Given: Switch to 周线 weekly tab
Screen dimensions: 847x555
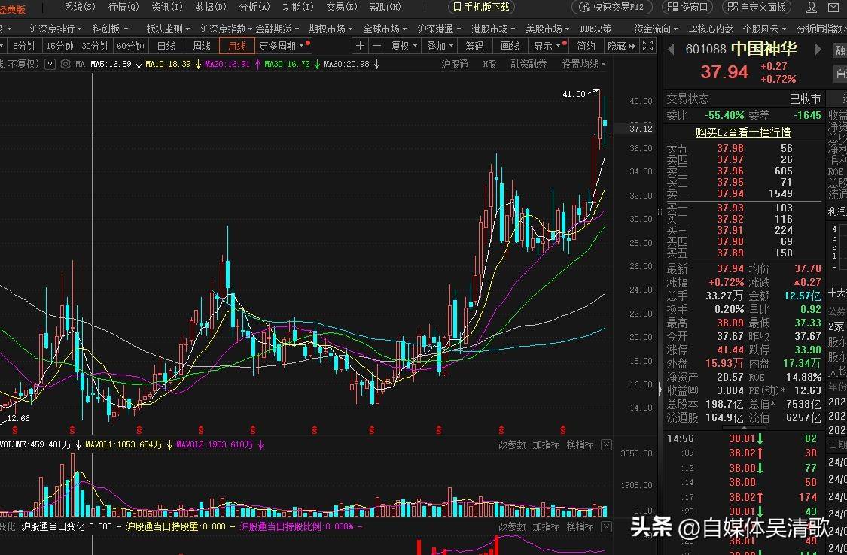Looking at the screenshot, I should pos(202,46).
